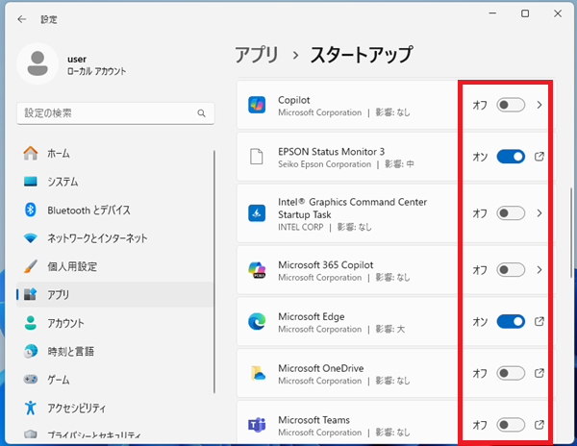Click Seiko Epson Corporation publisher text
This screenshot has height=446, width=577.
pyautogui.click(x=325, y=164)
